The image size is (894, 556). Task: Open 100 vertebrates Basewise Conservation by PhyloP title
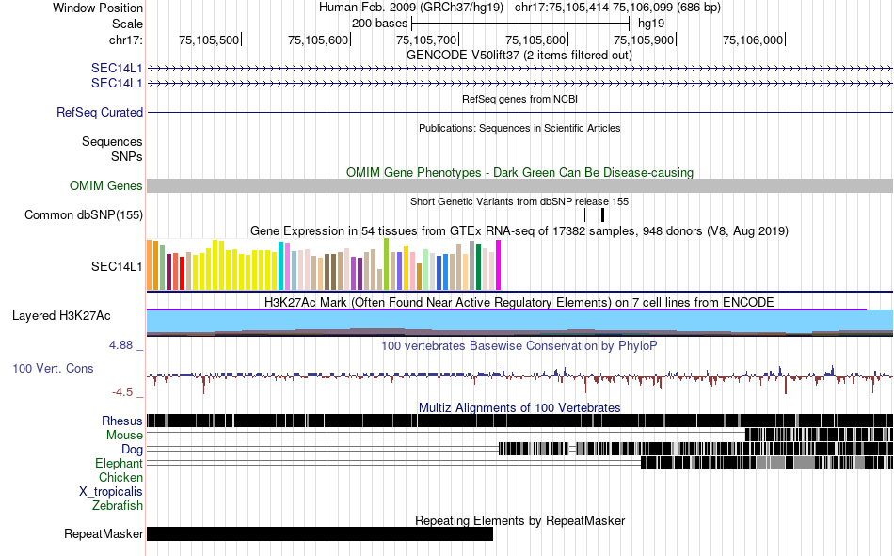click(x=519, y=346)
